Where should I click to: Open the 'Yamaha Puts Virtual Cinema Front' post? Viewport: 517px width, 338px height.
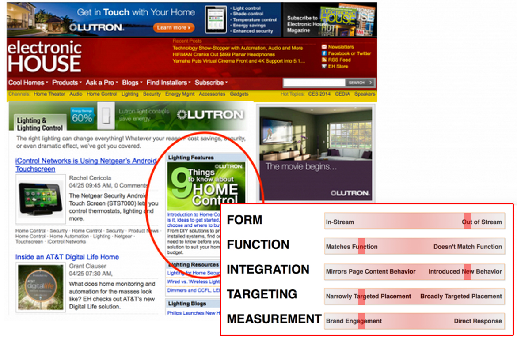(x=239, y=61)
